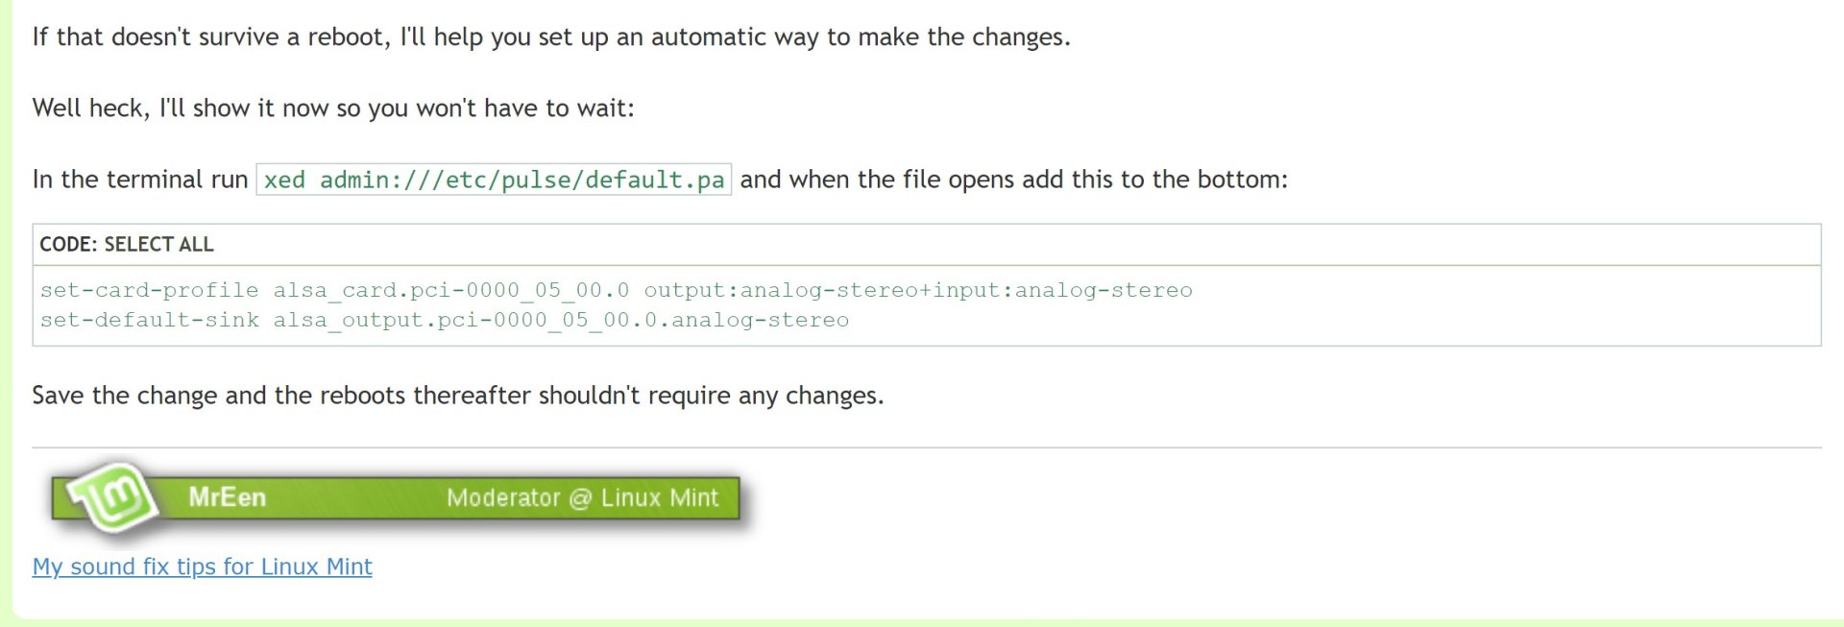Click 'alsa_card.pci-0000_05_00.0' in the first code line

[451, 290]
